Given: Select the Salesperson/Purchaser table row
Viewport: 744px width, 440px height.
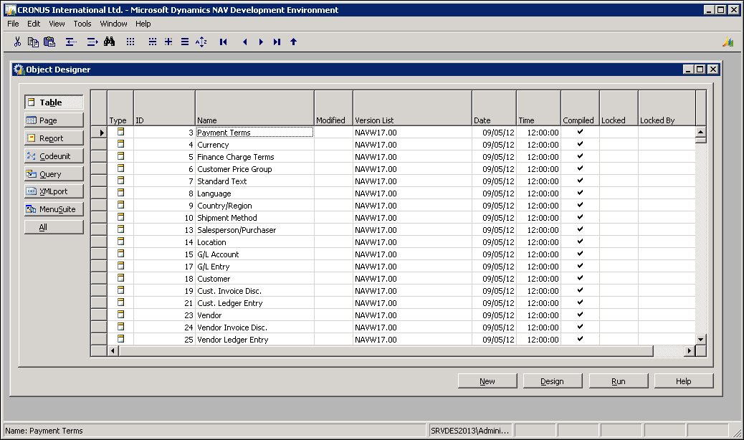Looking at the screenshot, I should click(x=393, y=230).
